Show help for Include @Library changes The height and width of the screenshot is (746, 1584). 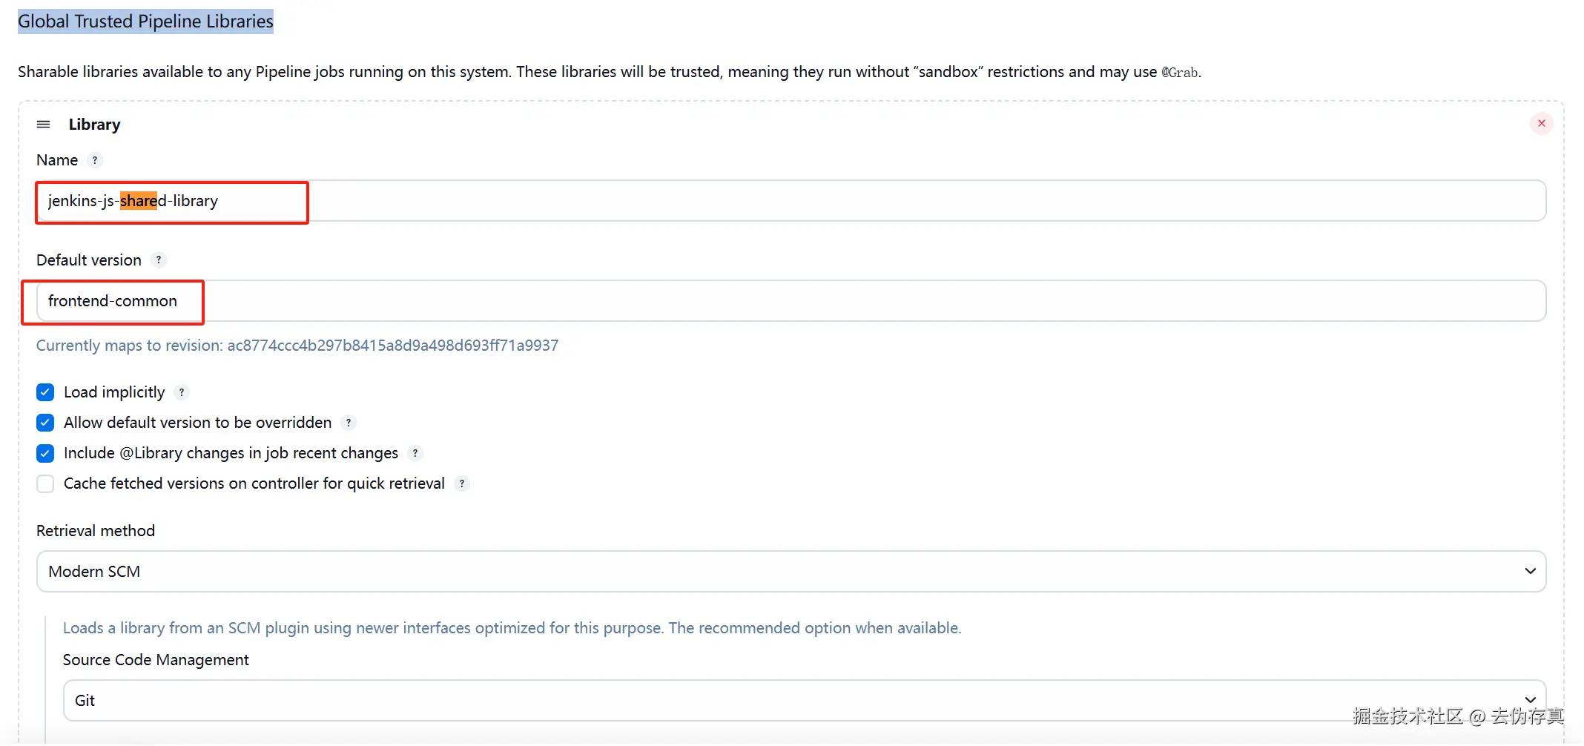415,453
